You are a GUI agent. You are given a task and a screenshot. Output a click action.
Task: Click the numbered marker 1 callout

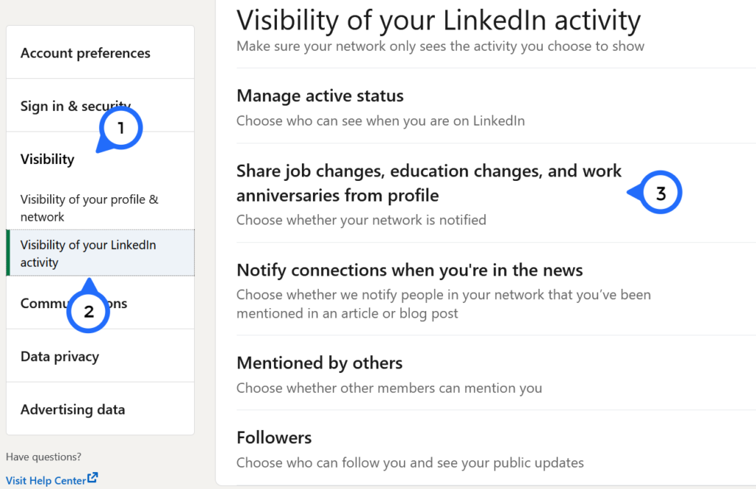coord(120,129)
